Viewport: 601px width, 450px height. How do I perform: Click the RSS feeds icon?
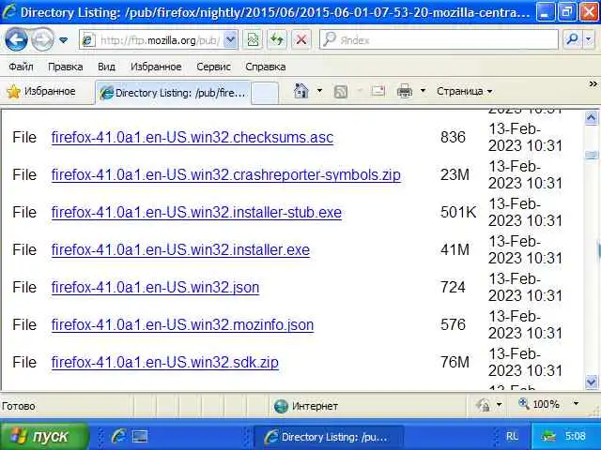click(340, 92)
